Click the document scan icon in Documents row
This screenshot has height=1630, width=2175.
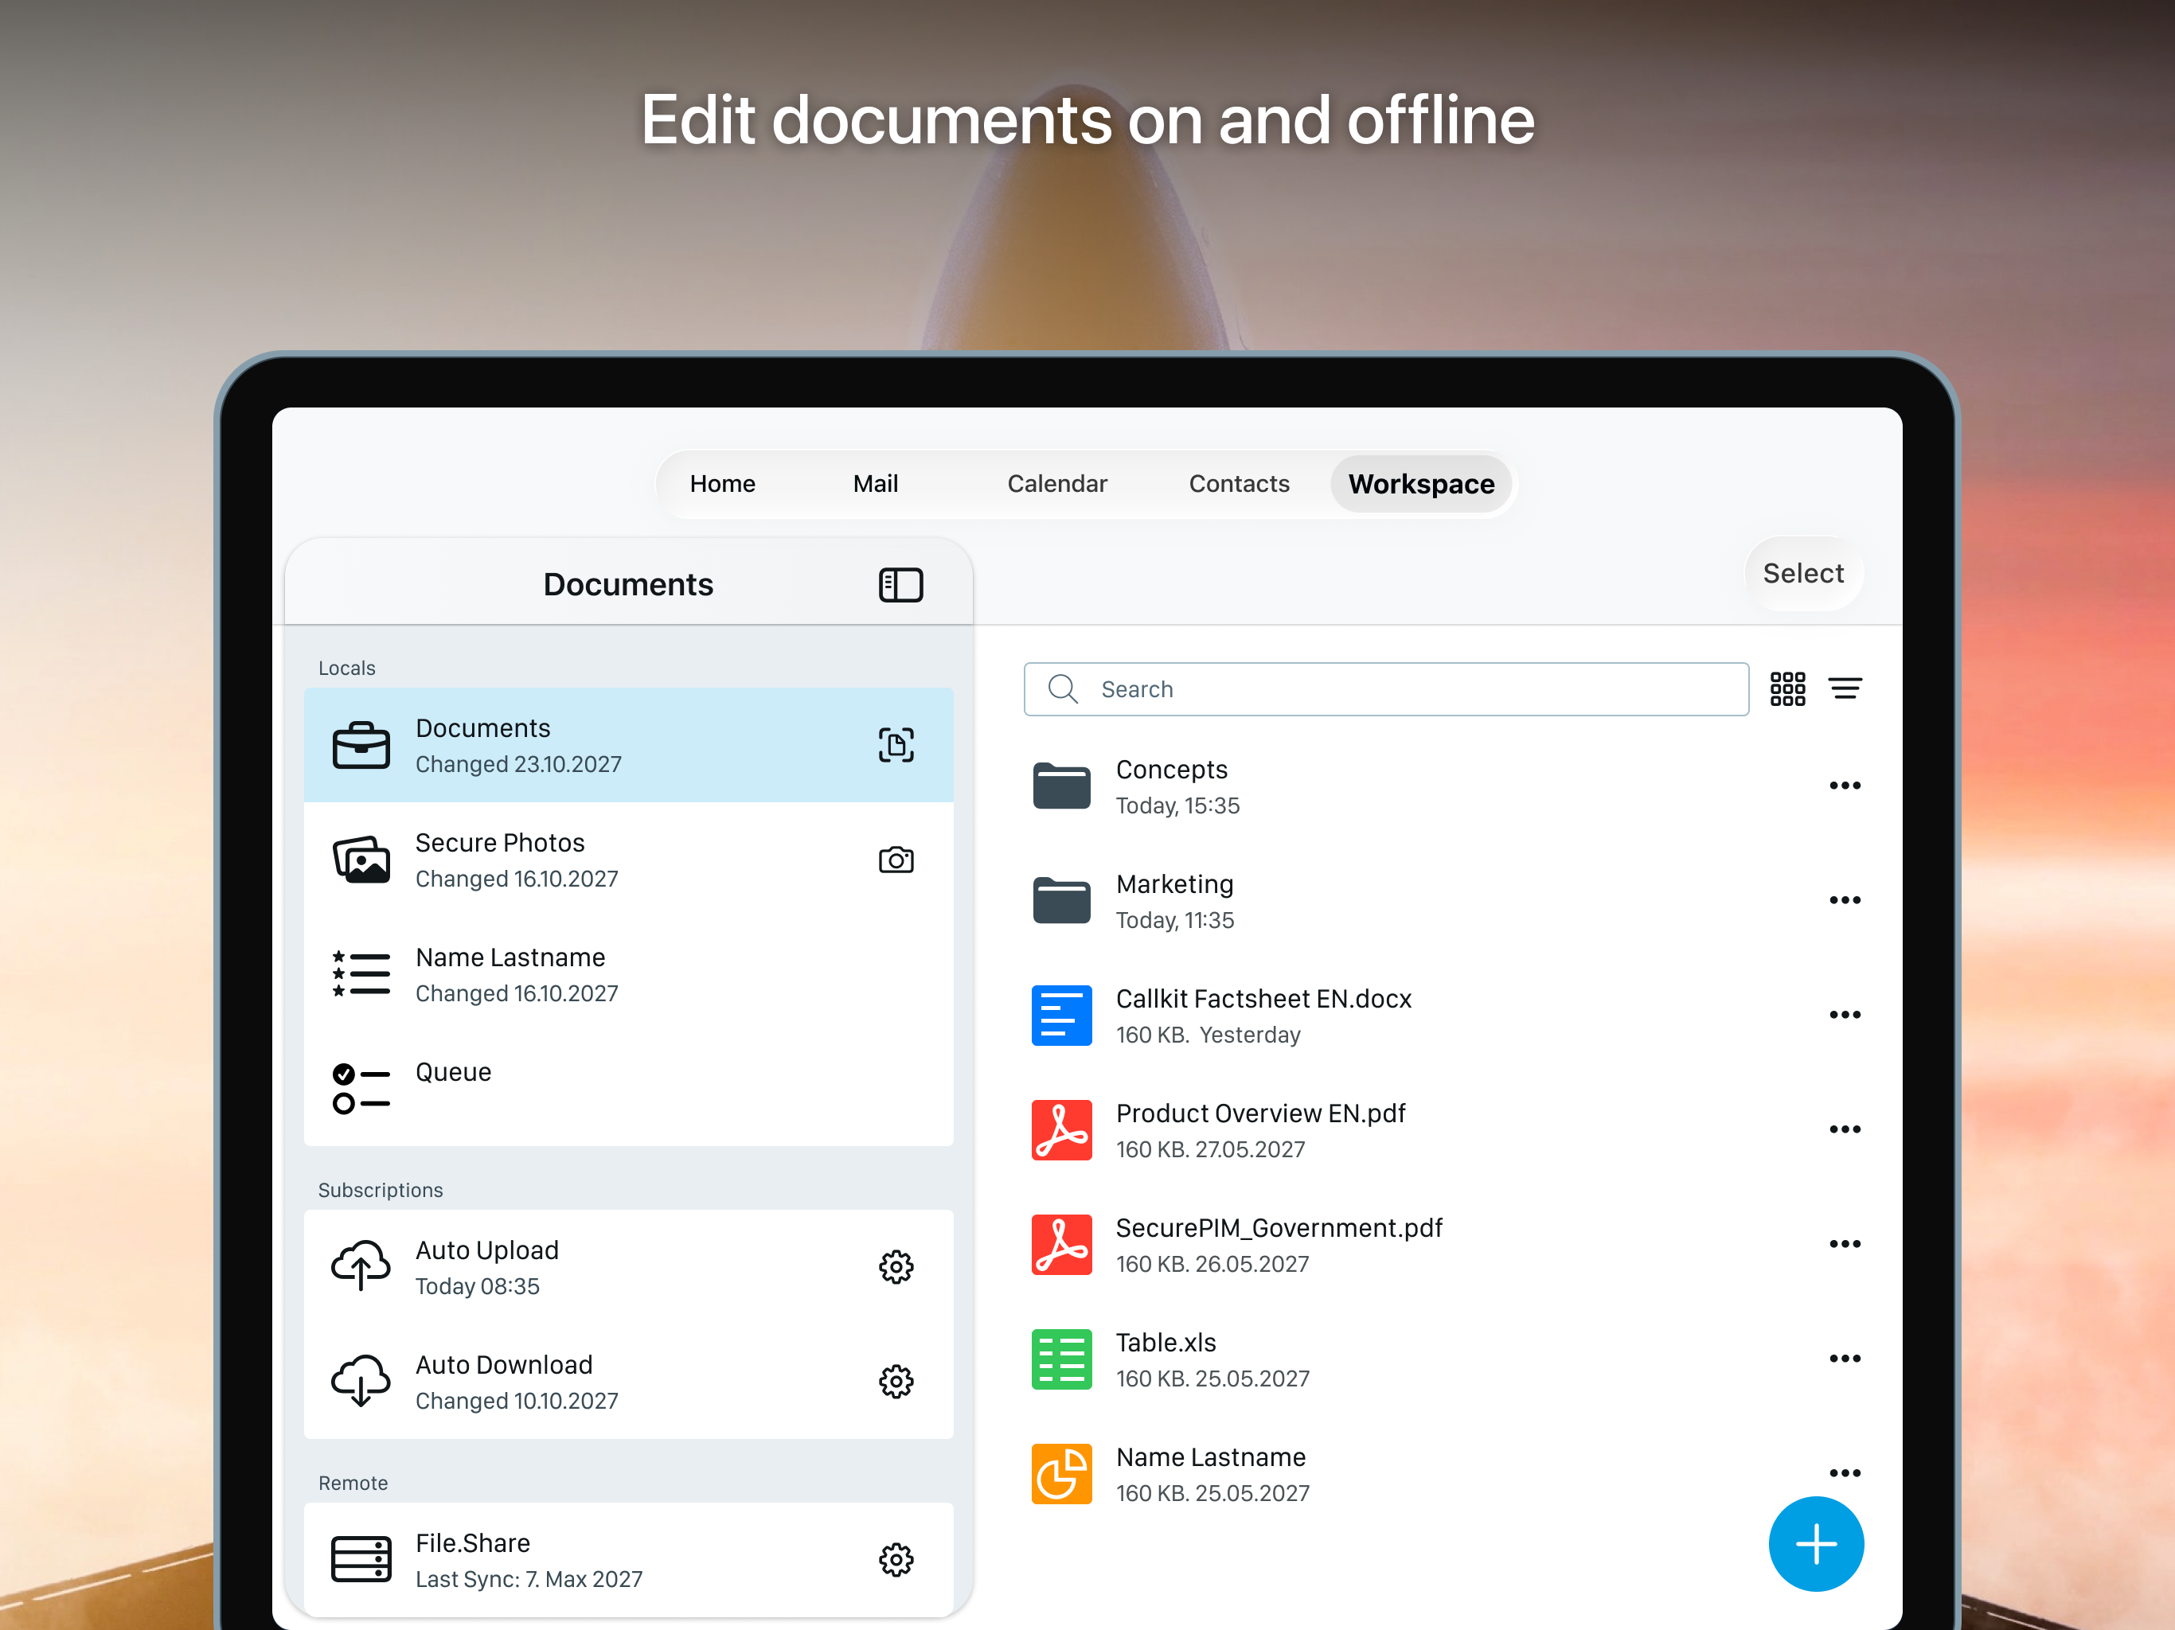[x=896, y=745]
